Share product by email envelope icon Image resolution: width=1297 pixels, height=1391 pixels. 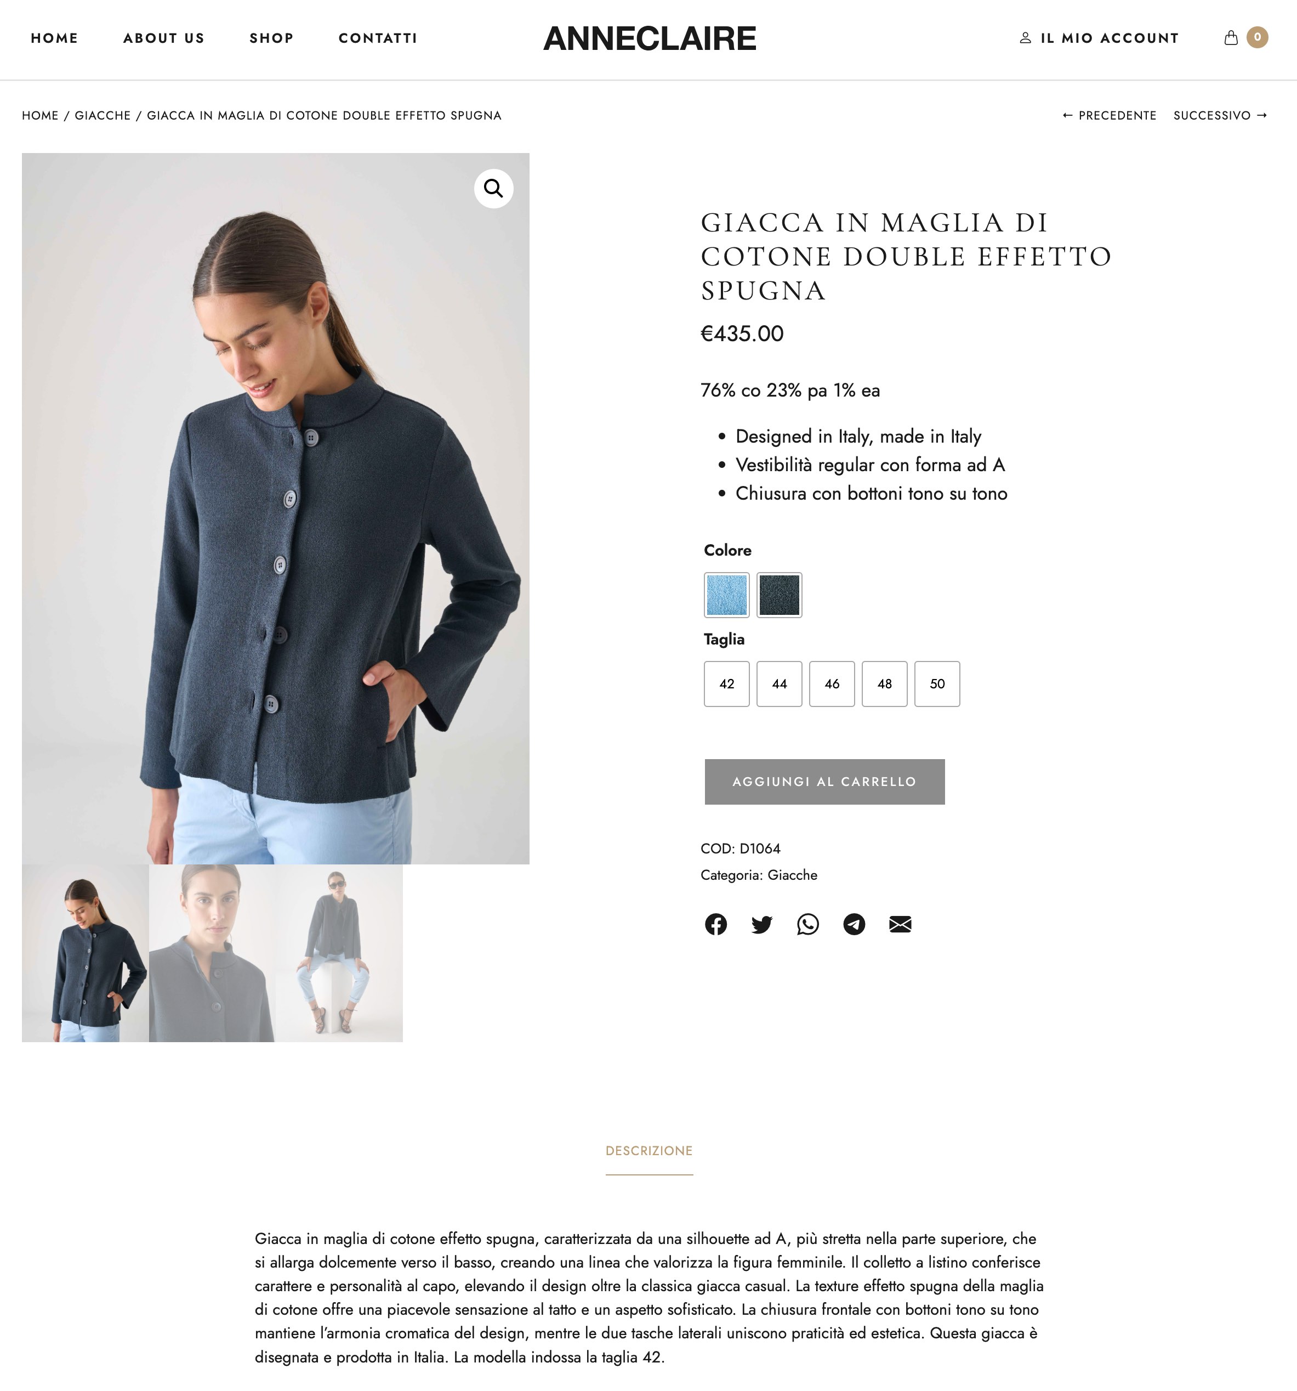tap(900, 924)
